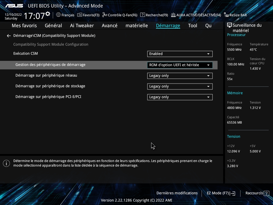
Task: Click the Version 2.22.1286 copyright text
Action: click(x=136, y=200)
